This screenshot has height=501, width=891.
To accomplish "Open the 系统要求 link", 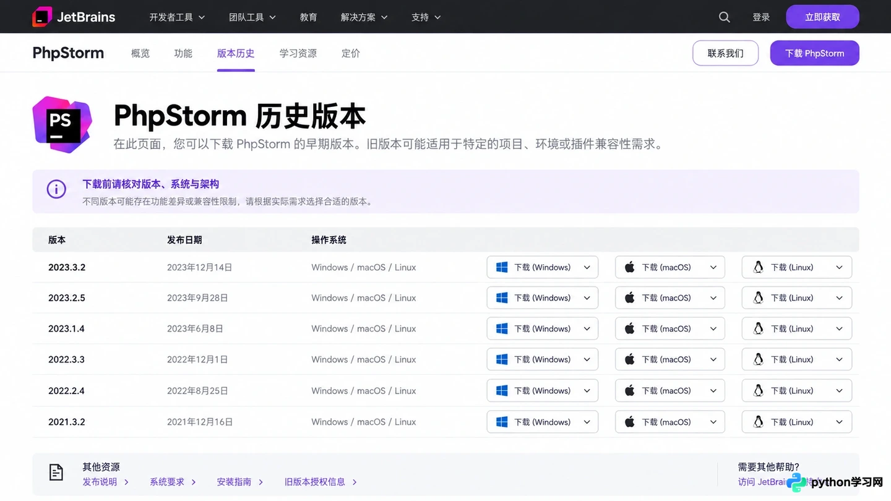I will (x=173, y=482).
